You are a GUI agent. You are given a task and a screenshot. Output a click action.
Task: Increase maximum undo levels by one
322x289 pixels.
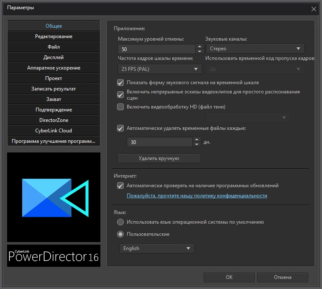coord(199,46)
